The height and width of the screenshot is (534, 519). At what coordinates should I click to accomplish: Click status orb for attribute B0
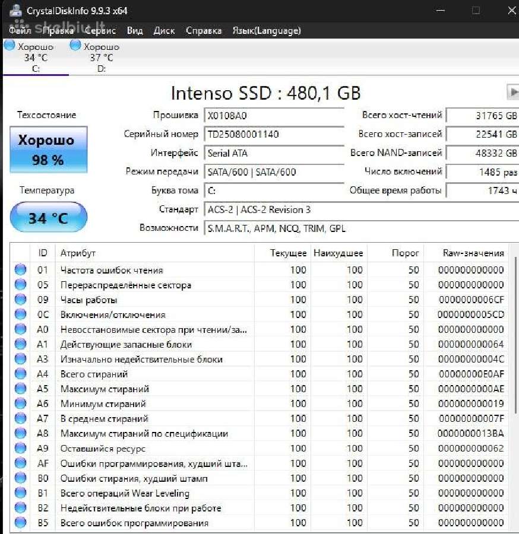(20, 478)
